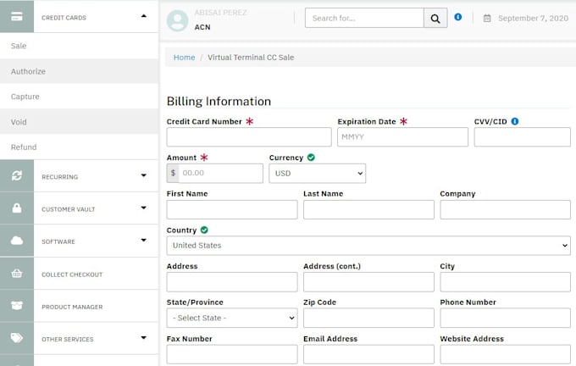
Task: Select Refund in the Credit Cards menu
Action: (24, 147)
